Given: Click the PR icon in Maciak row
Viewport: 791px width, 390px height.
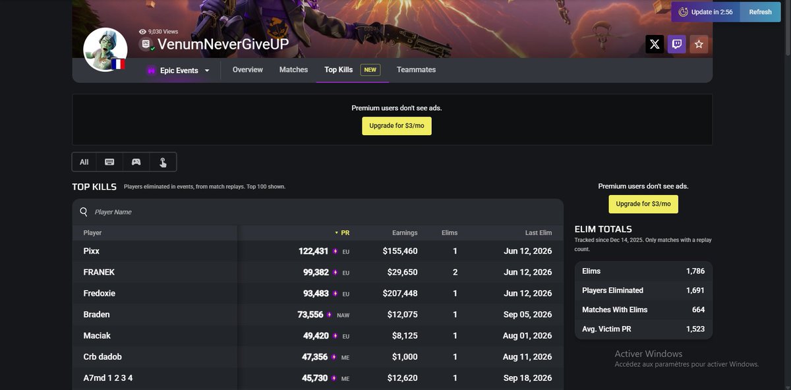Looking at the screenshot, I should tap(336, 336).
